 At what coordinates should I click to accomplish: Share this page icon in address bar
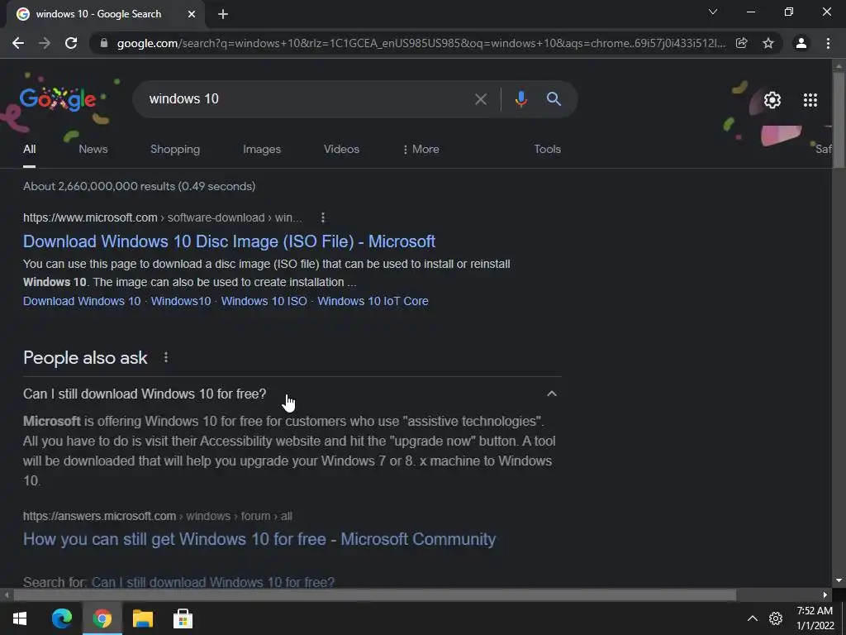point(742,43)
